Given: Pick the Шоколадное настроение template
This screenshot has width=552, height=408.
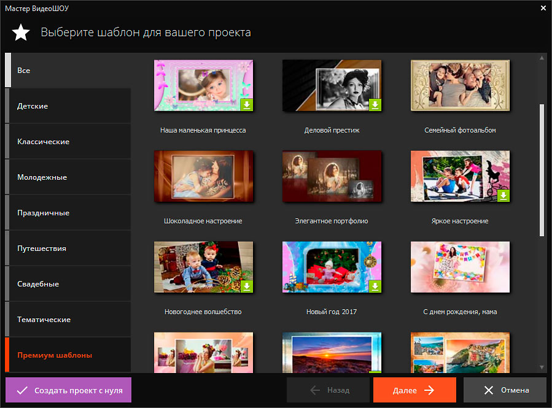Looking at the screenshot, I should pyautogui.click(x=203, y=176).
